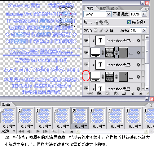Image resolution: width=154 pixels, height=149 pixels.
Task: Click the duplicate current frame icon
Action: (64, 131)
